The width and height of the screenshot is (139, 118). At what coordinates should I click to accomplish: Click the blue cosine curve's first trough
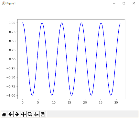(x=32, y=95)
